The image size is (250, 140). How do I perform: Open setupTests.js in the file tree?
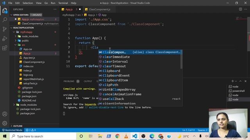coord(30,84)
